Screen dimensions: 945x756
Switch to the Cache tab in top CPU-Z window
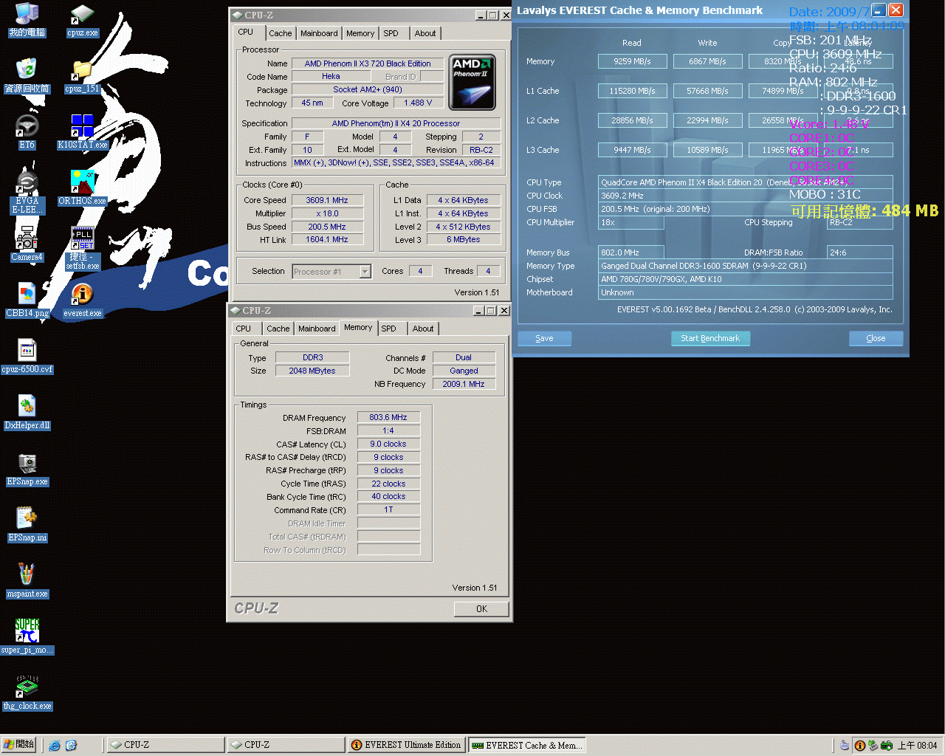pyautogui.click(x=280, y=33)
